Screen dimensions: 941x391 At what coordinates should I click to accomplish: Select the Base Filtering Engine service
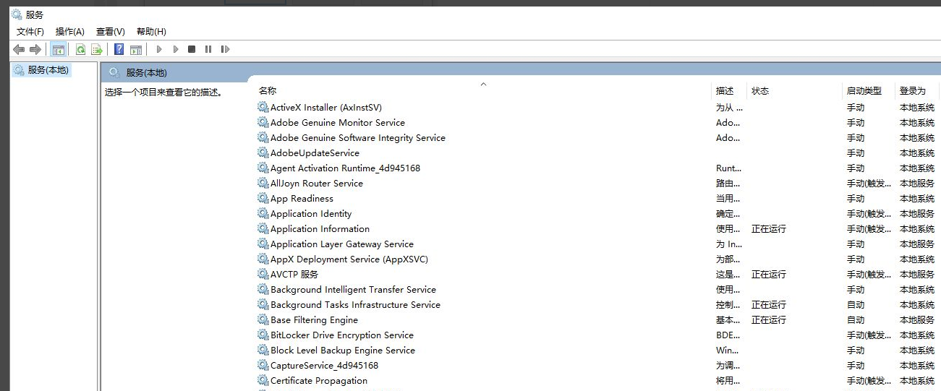click(x=314, y=320)
